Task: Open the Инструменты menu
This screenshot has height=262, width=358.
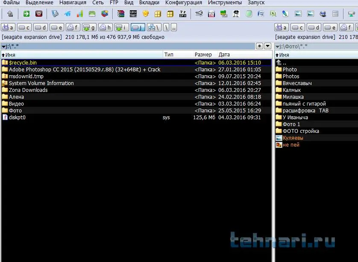Action: 225,3
